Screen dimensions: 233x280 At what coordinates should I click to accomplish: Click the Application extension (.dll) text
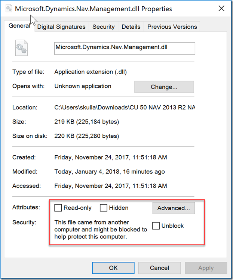tap(91, 72)
